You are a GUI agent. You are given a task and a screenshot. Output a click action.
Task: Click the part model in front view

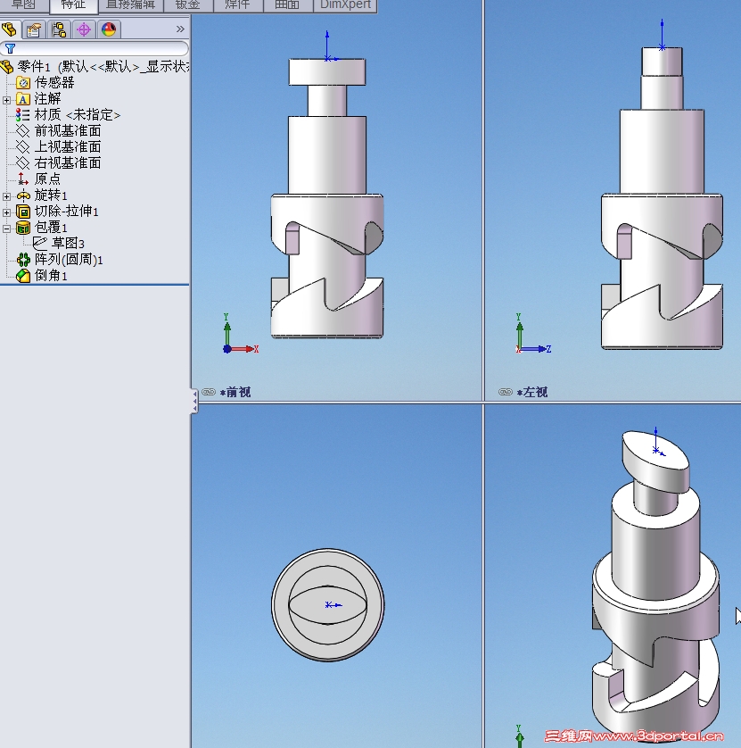pyautogui.click(x=327, y=198)
